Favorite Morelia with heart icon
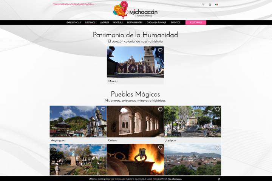The width and height of the screenshot is (272, 181). (x=160, y=50)
